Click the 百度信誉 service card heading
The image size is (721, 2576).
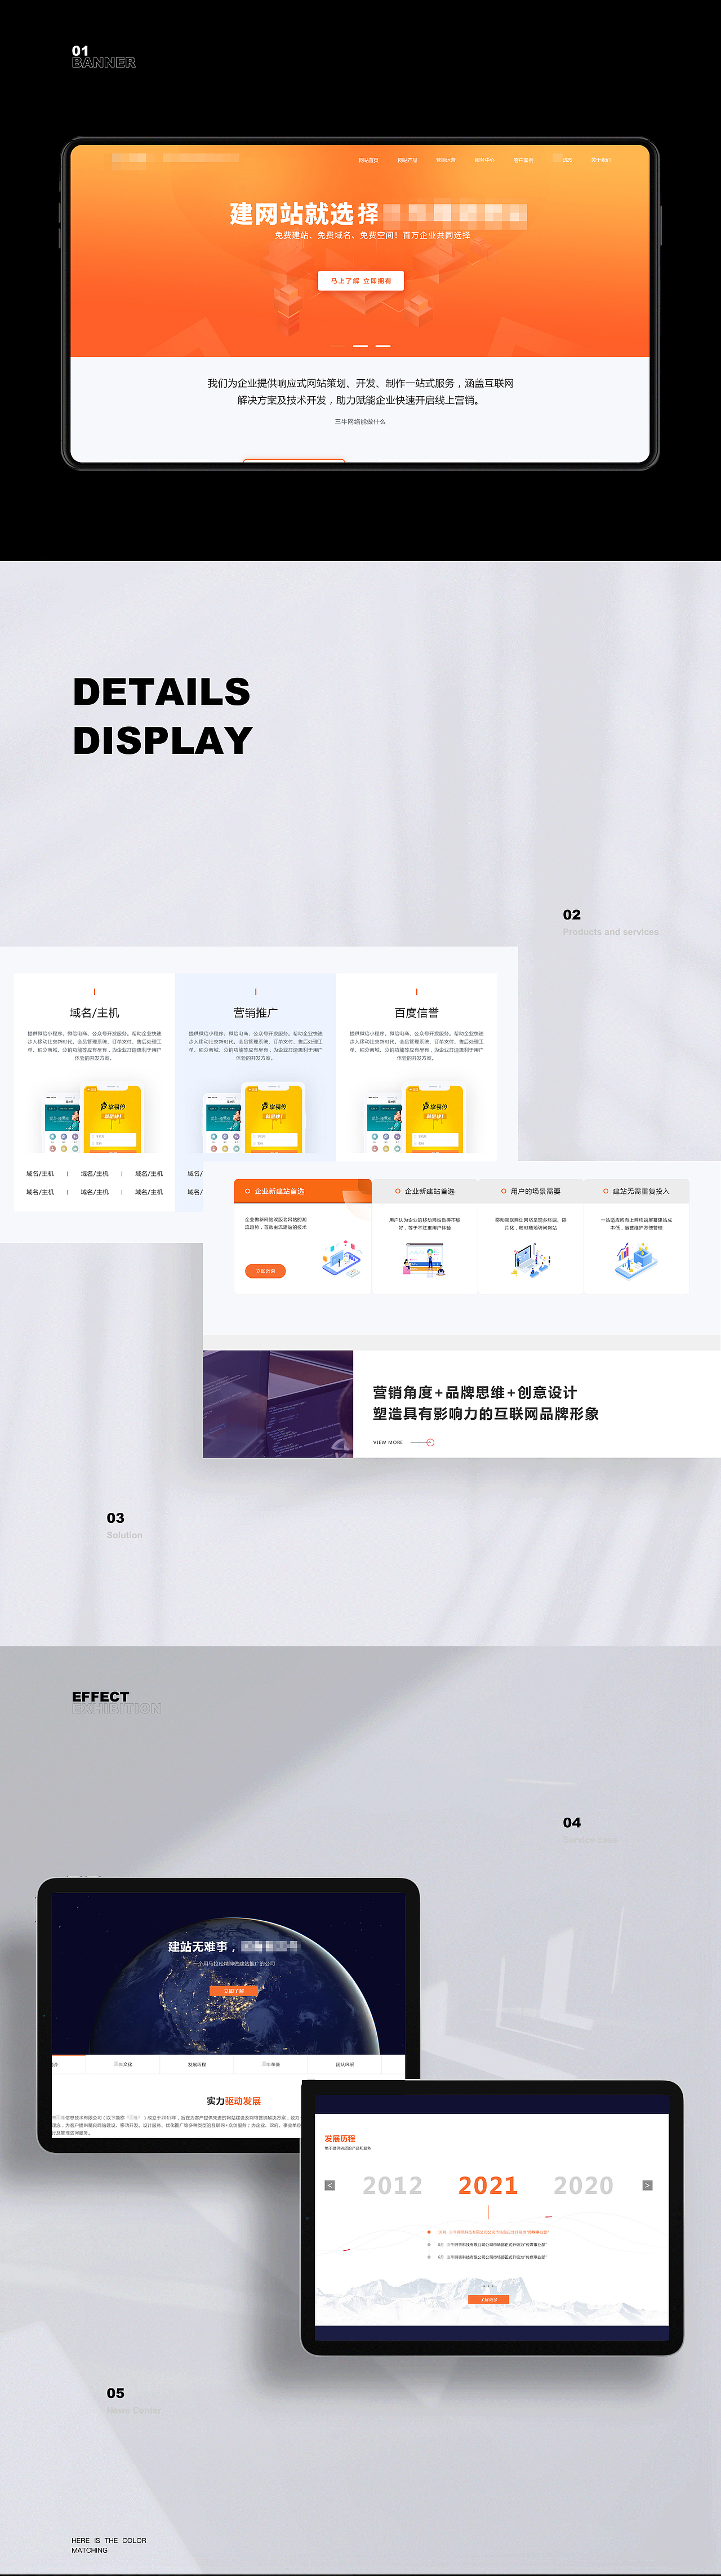coord(416,1013)
